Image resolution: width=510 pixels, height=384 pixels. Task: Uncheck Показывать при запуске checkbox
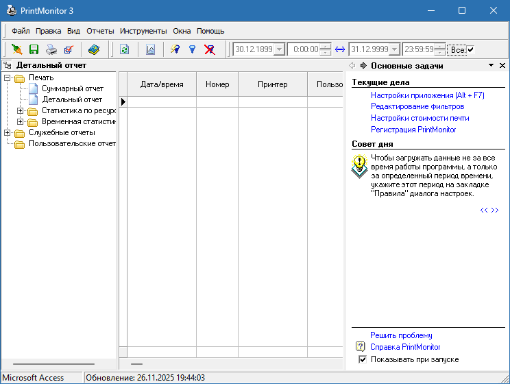363,359
